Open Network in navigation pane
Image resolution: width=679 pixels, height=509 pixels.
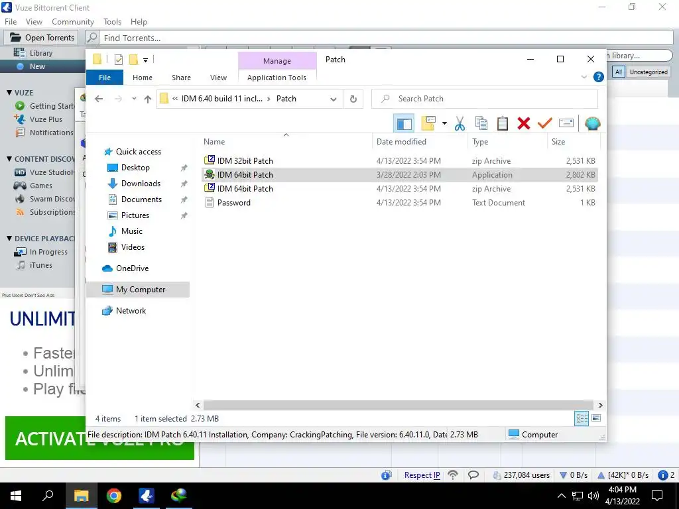131,311
